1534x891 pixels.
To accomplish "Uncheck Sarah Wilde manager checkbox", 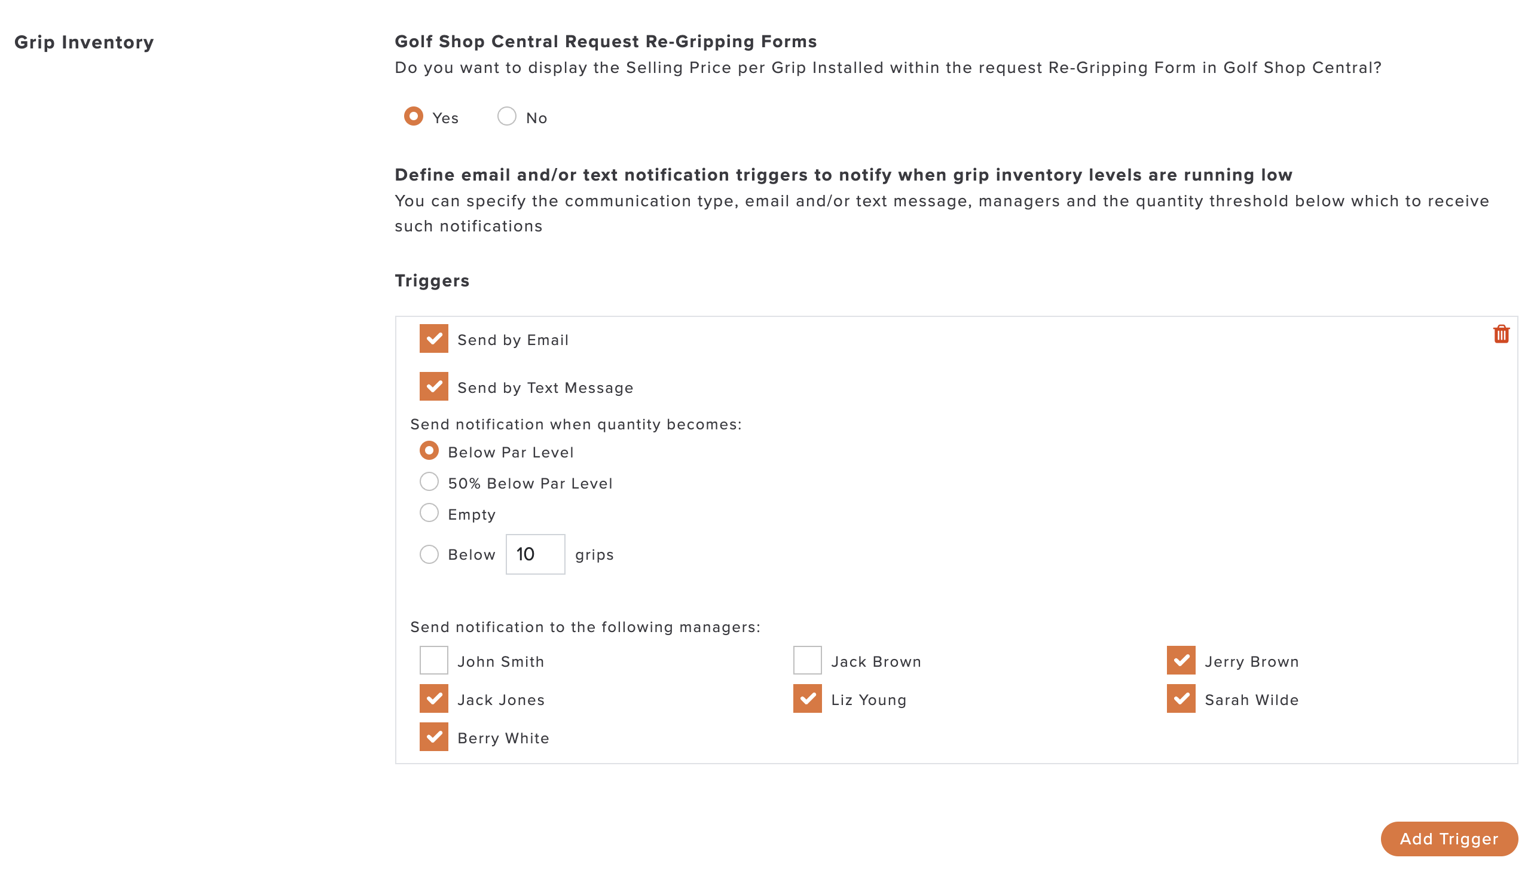I will (1181, 698).
